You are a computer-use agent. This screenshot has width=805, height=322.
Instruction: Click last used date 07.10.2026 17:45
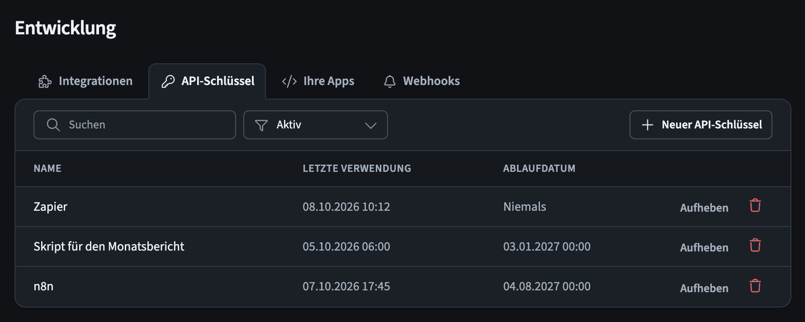(x=346, y=286)
